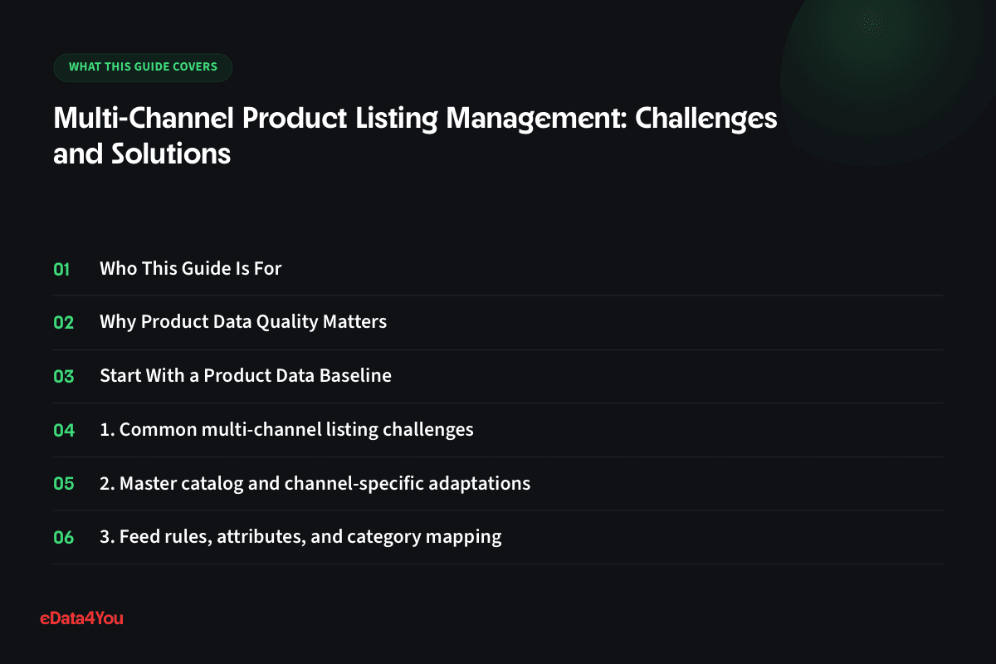Open "Who This Guide Is For" entry
Screen dimensions: 996x664
pyautogui.click(x=191, y=269)
